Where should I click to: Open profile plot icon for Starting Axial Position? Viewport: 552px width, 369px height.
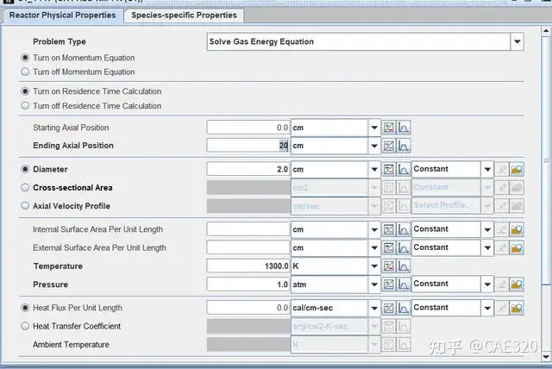click(404, 128)
